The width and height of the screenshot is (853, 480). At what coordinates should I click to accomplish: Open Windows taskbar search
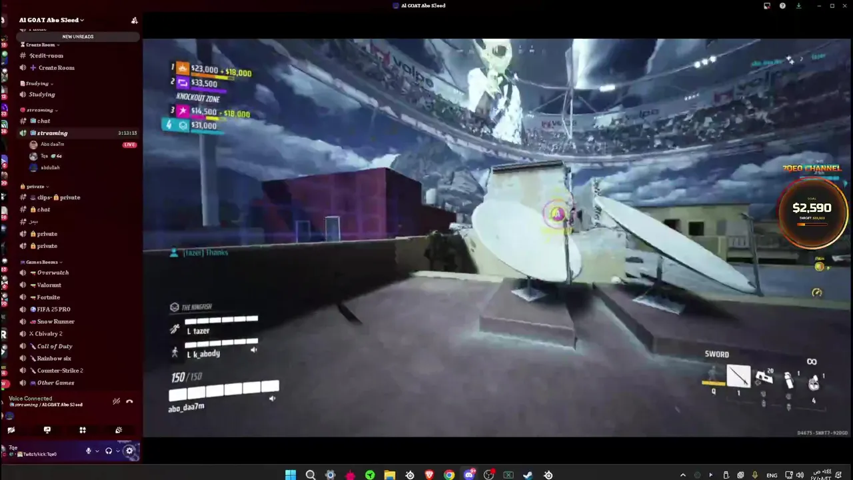pyautogui.click(x=311, y=475)
